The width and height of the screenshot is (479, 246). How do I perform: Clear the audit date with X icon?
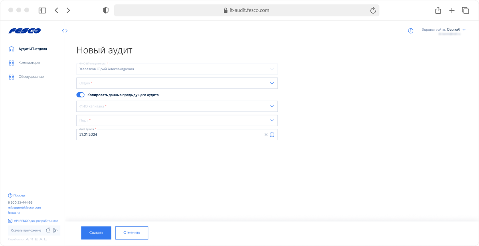[x=266, y=135]
